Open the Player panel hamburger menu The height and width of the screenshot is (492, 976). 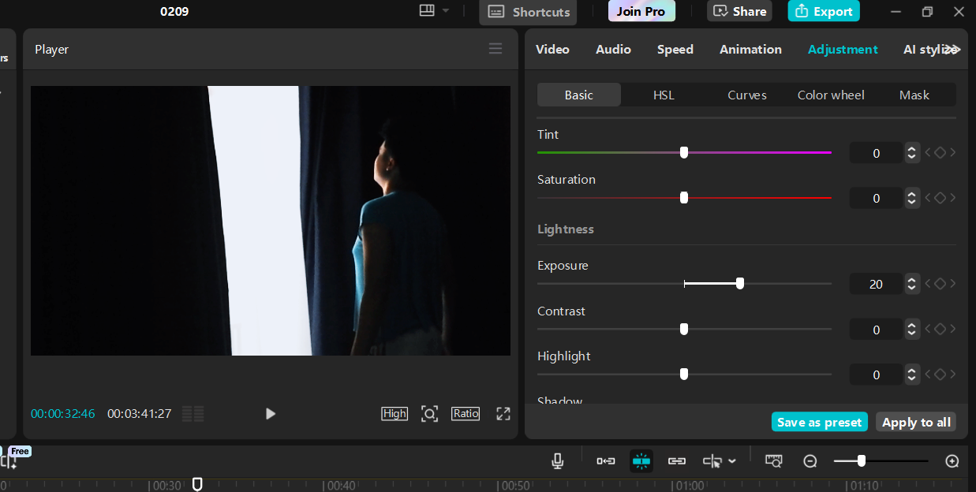(495, 49)
